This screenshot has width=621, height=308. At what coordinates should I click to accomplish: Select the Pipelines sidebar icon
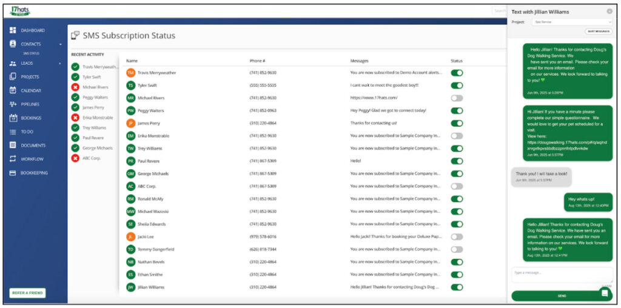(13, 104)
